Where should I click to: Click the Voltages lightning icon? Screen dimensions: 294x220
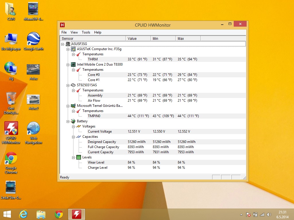click(79, 126)
